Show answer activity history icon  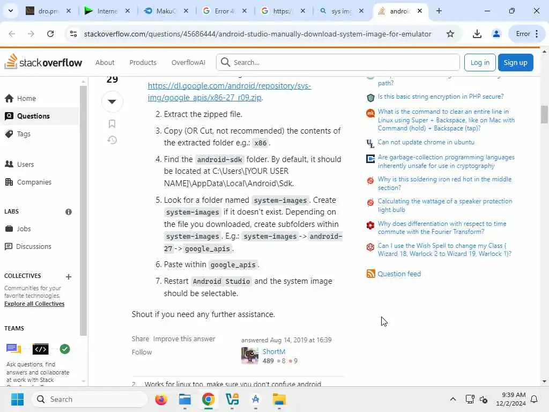tap(112, 140)
